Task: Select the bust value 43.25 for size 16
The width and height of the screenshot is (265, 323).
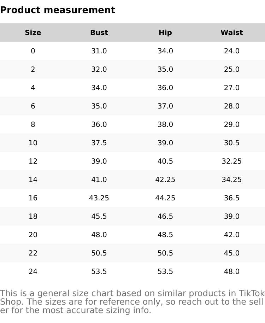Action: tap(99, 198)
